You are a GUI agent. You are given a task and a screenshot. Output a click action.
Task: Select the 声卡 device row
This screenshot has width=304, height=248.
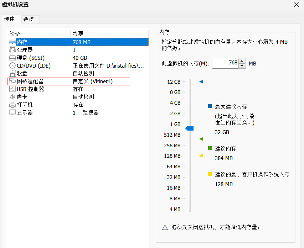click(x=78, y=97)
